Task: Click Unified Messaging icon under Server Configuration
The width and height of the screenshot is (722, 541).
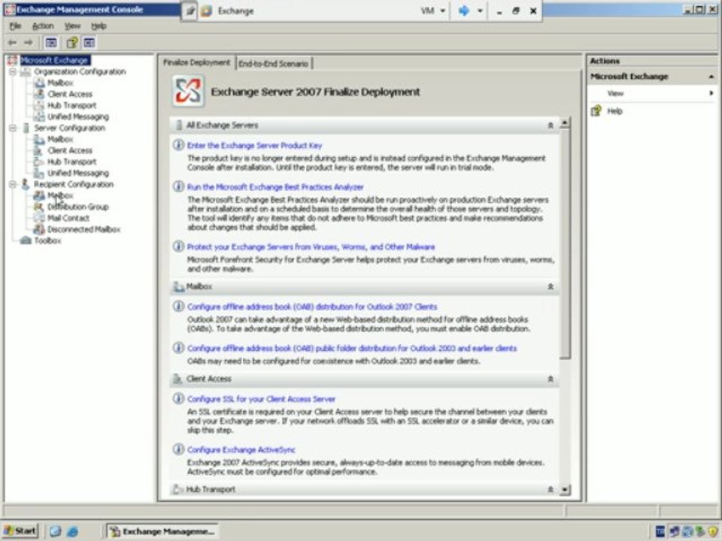Action: [x=40, y=173]
